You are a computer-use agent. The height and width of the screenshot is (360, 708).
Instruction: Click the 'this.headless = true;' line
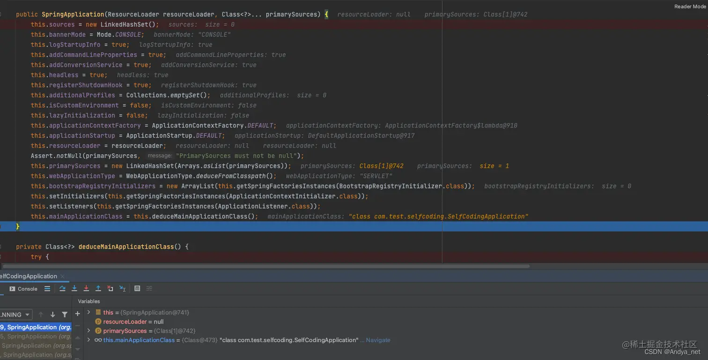[x=69, y=75]
